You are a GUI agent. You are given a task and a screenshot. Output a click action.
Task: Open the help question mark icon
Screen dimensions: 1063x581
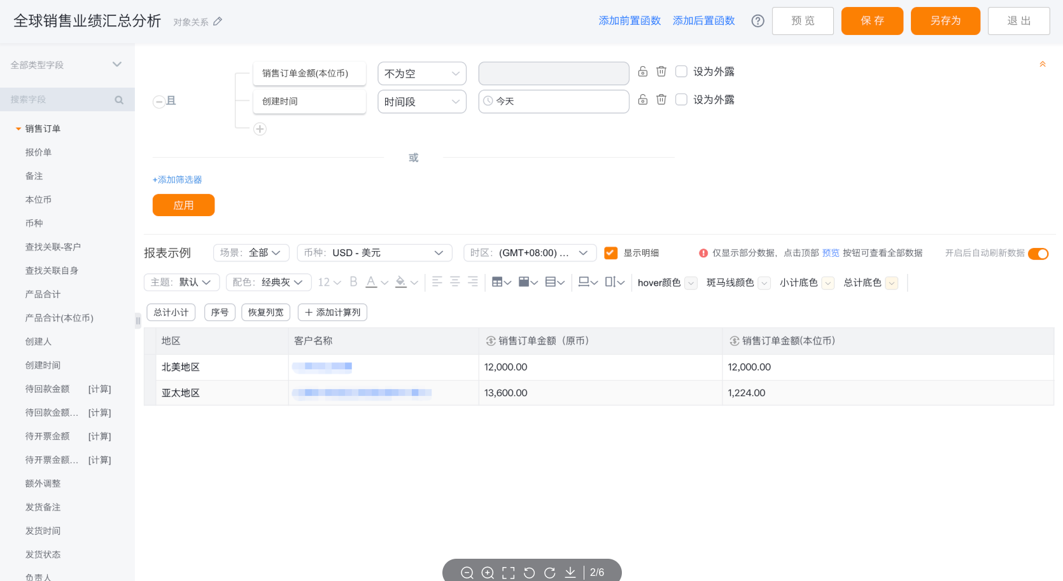click(757, 21)
